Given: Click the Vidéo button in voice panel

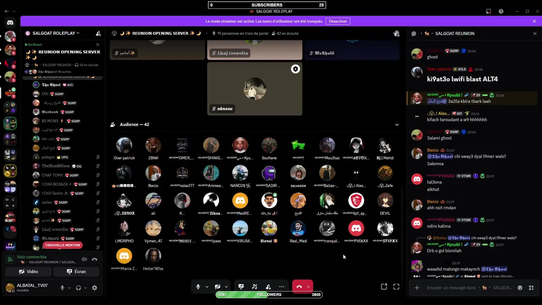Looking at the screenshot, I should pyautogui.click(x=29, y=272).
